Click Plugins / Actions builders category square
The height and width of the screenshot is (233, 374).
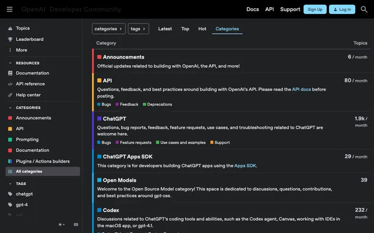pos(10,161)
